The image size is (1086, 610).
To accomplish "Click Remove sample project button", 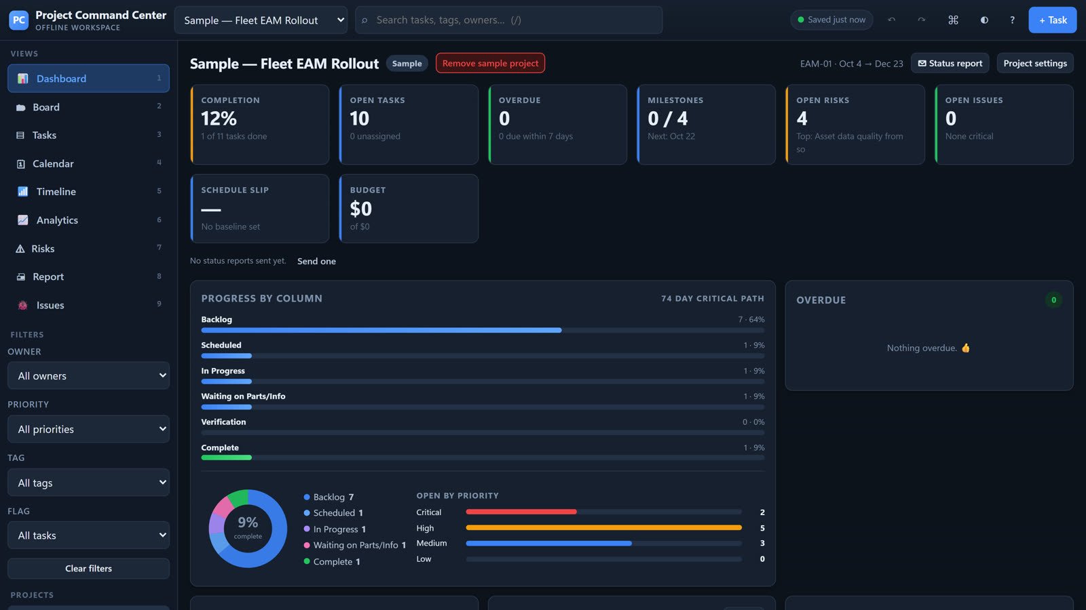I will coord(490,63).
